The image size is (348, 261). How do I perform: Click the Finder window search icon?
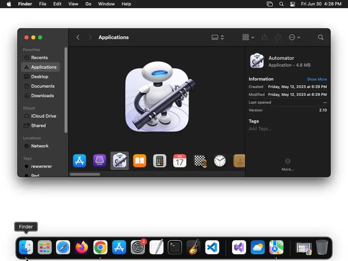[320, 37]
